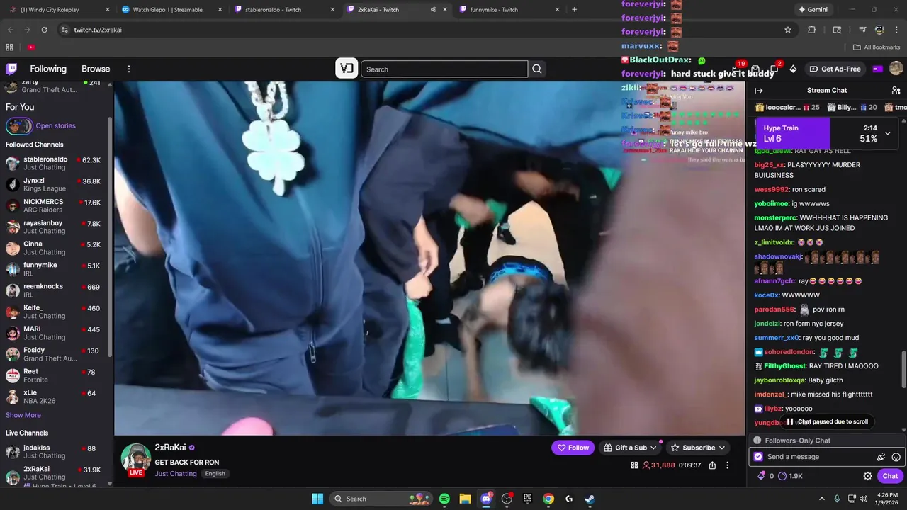Collapse the Stream Chat panel
907x510 pixels.
pyautogui.click(x=758, y=90)
